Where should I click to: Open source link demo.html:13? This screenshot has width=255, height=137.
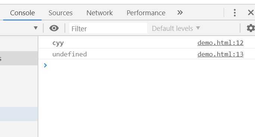coord(220,54)
